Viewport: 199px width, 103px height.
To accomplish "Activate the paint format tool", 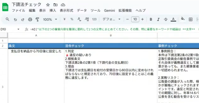I will 37,20.
